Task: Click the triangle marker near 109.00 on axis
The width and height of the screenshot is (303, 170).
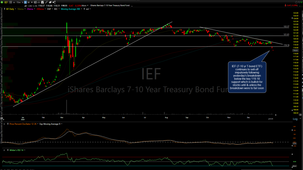Action: click(292, 110)
